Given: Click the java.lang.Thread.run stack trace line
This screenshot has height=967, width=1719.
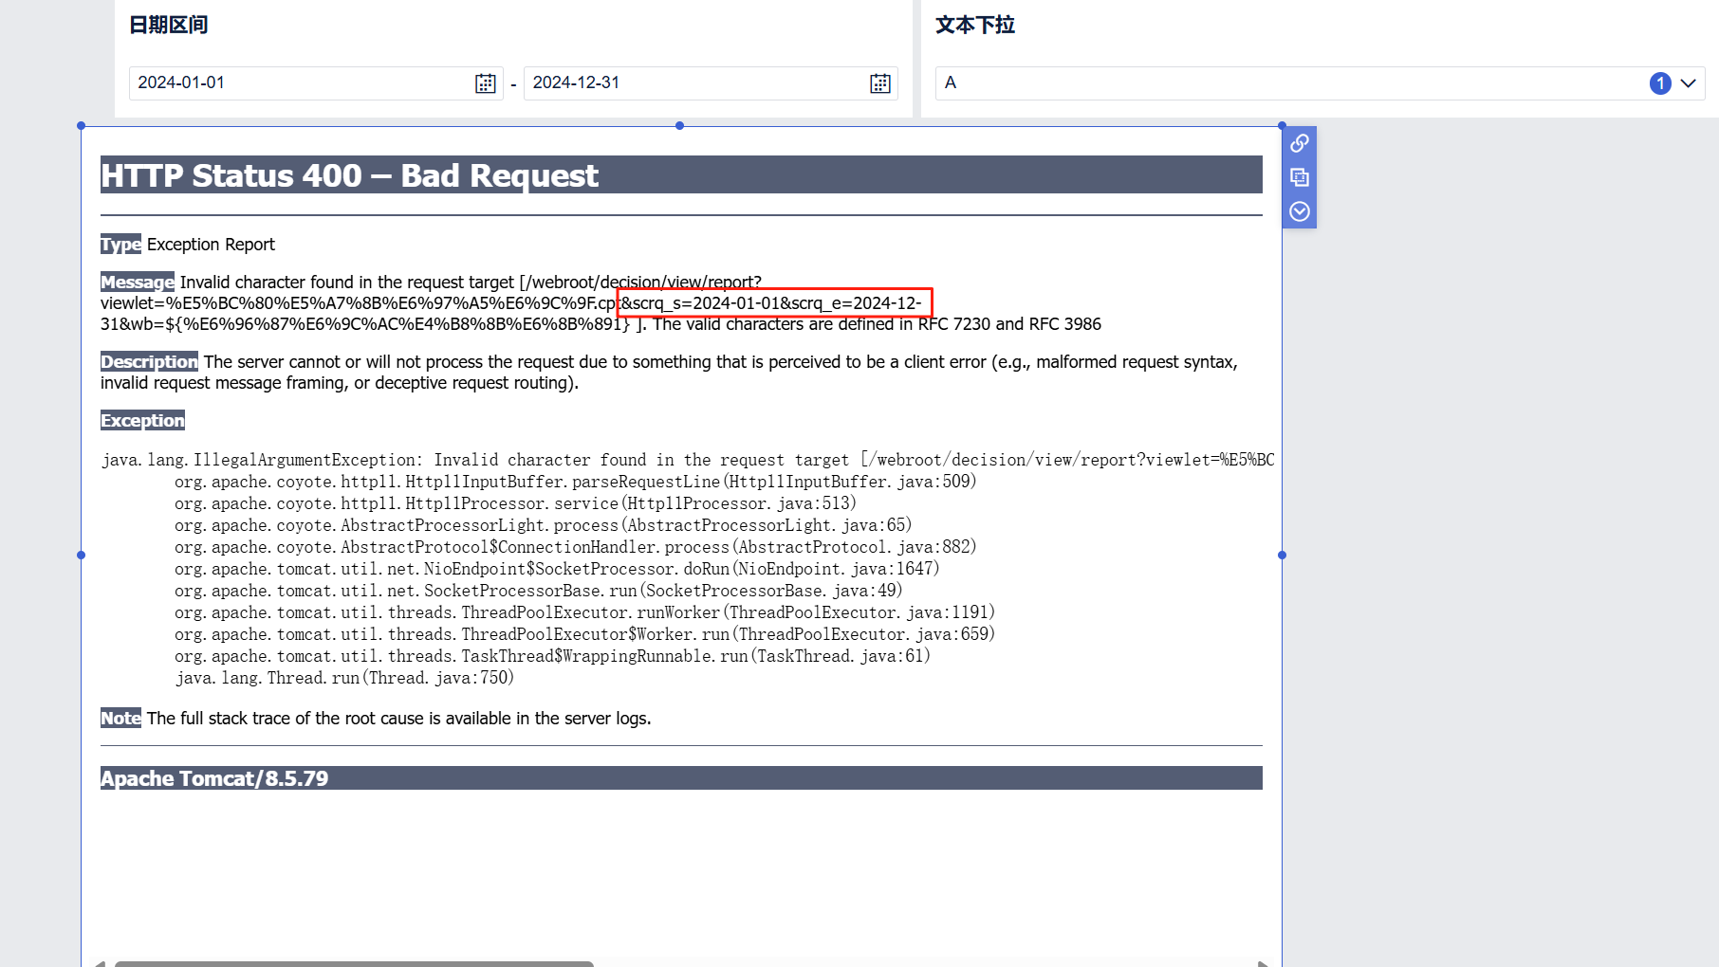Looking at the screenshot, I should (x=344, y=678).
